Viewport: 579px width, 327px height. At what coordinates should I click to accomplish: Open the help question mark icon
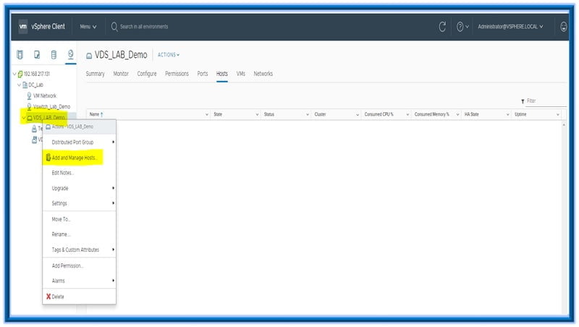460,27
